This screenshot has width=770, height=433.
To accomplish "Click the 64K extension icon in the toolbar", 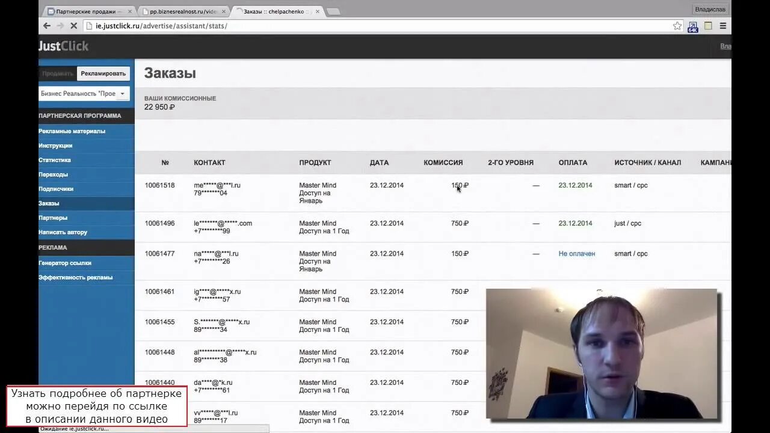I will 693,26.
